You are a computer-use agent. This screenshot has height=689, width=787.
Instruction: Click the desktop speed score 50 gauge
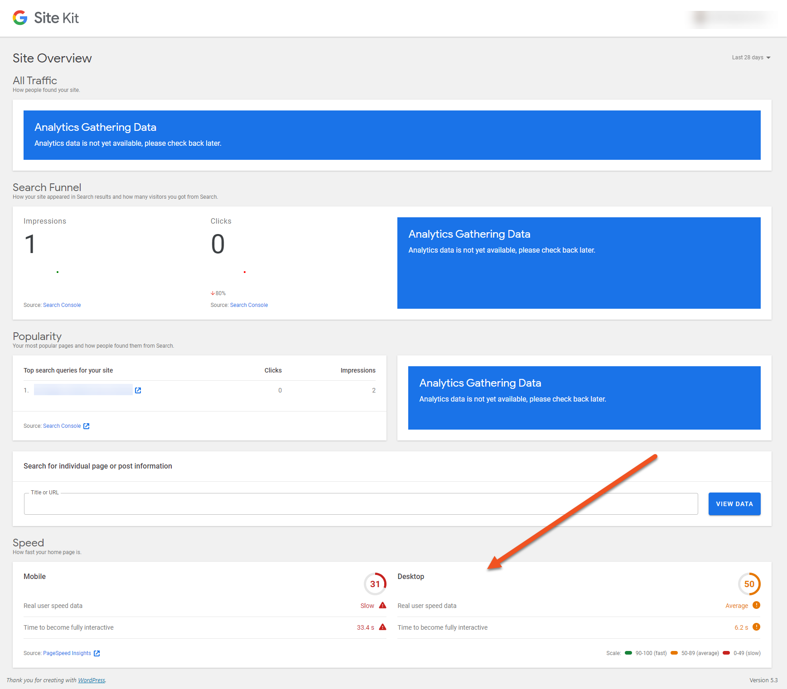tap(749, 584)
